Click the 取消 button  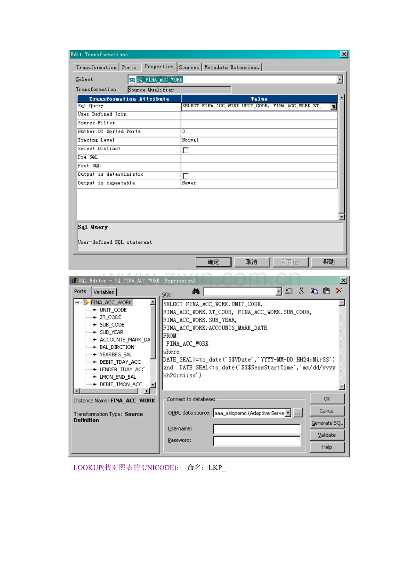click(252, 262)
